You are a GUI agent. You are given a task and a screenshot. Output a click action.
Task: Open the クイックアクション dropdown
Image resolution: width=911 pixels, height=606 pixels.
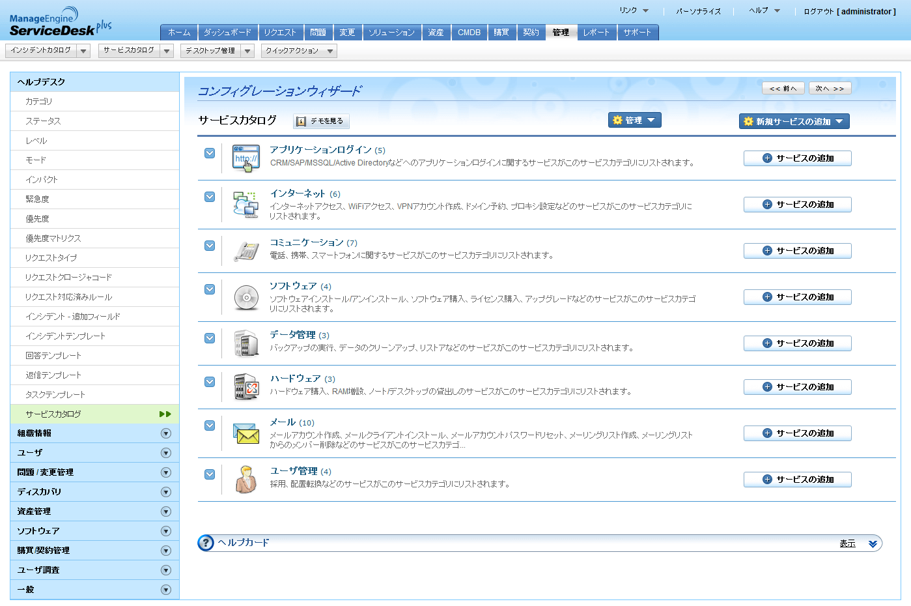299,50
